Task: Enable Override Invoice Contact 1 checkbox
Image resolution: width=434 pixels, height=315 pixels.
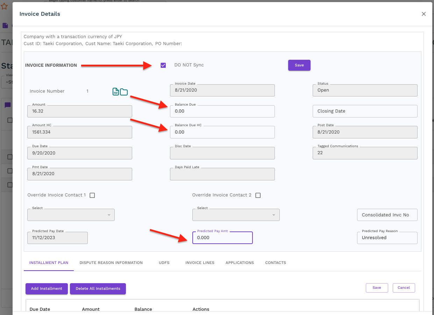Action: point(92,195)
